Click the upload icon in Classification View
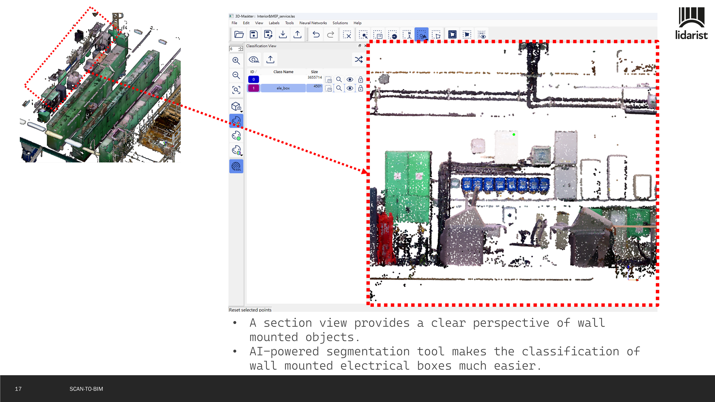 270,59
